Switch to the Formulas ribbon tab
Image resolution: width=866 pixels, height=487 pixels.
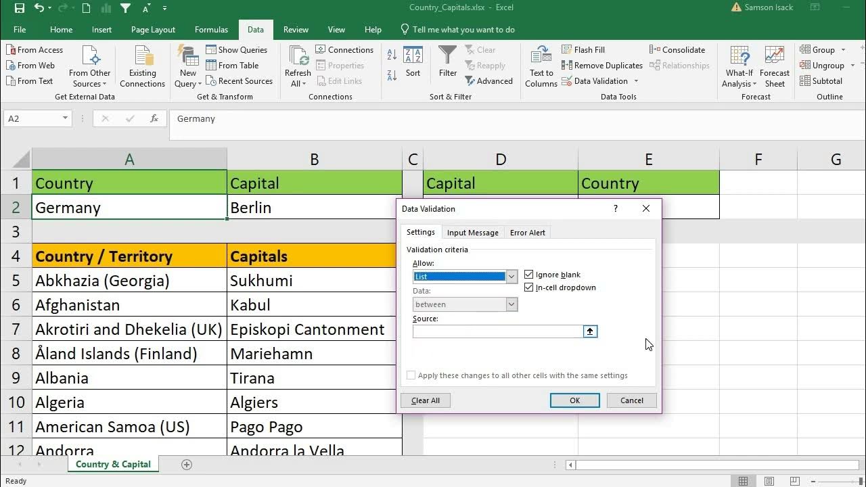[211, 30]
